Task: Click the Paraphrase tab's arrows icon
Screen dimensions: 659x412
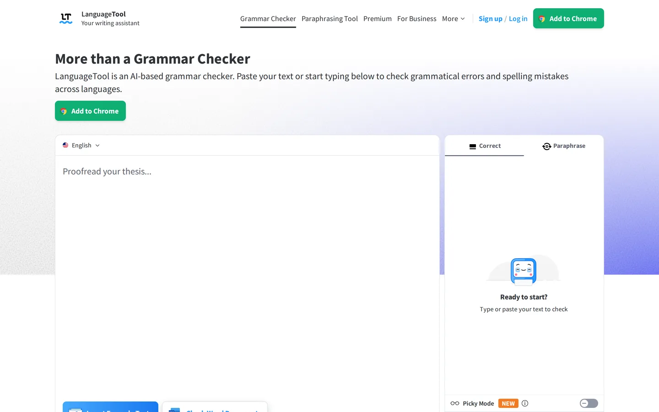Action: click(x=546, y=146)
